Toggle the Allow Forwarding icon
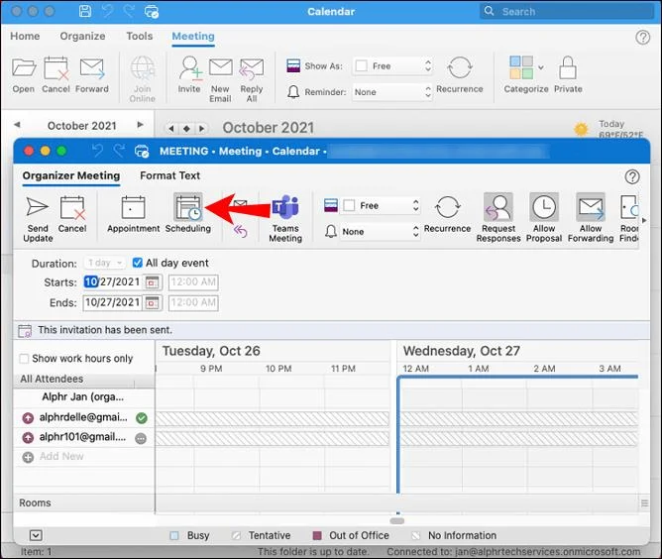The image size is (662, 559). tap(591, 208)
